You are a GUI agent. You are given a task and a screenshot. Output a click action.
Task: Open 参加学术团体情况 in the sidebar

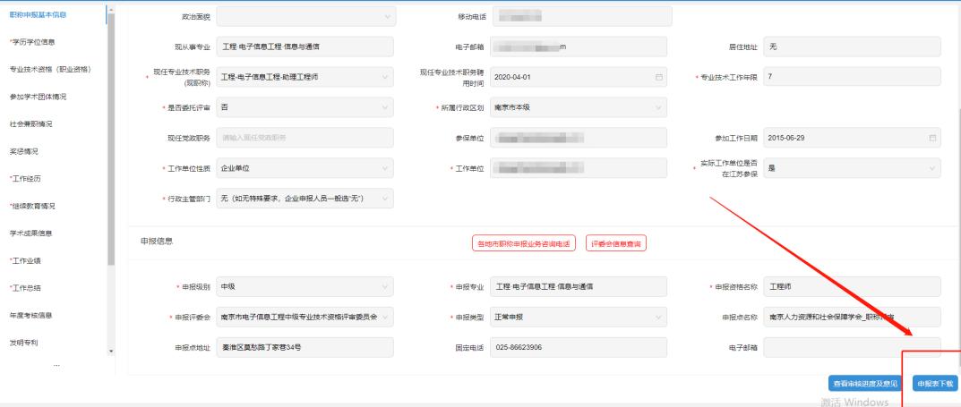[38, 97]
